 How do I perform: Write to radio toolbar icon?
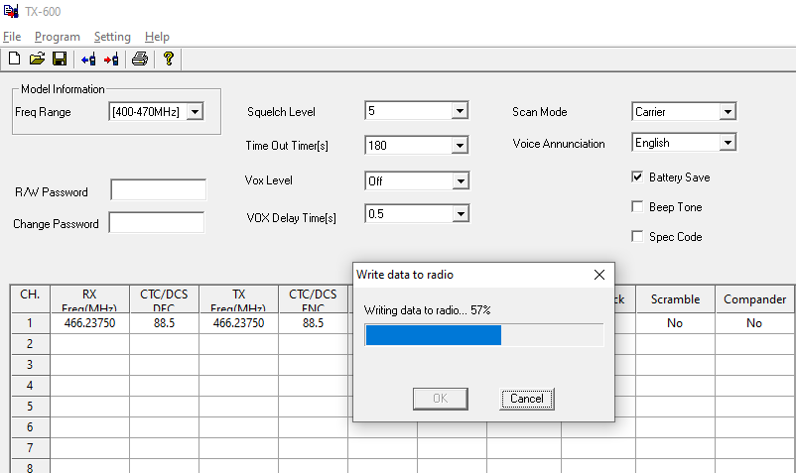[111, 59]
